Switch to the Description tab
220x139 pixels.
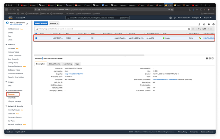(x=40, y=64)
